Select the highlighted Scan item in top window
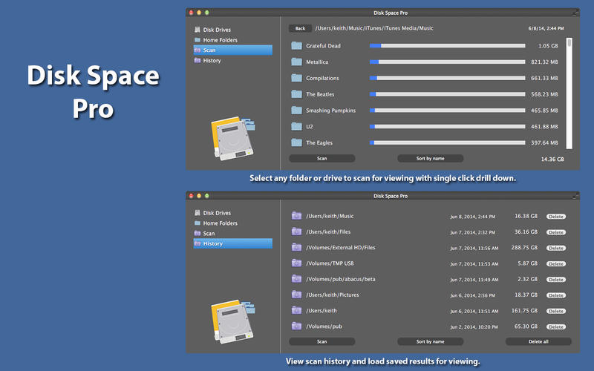The image size is (594, 371). (232, 50)
